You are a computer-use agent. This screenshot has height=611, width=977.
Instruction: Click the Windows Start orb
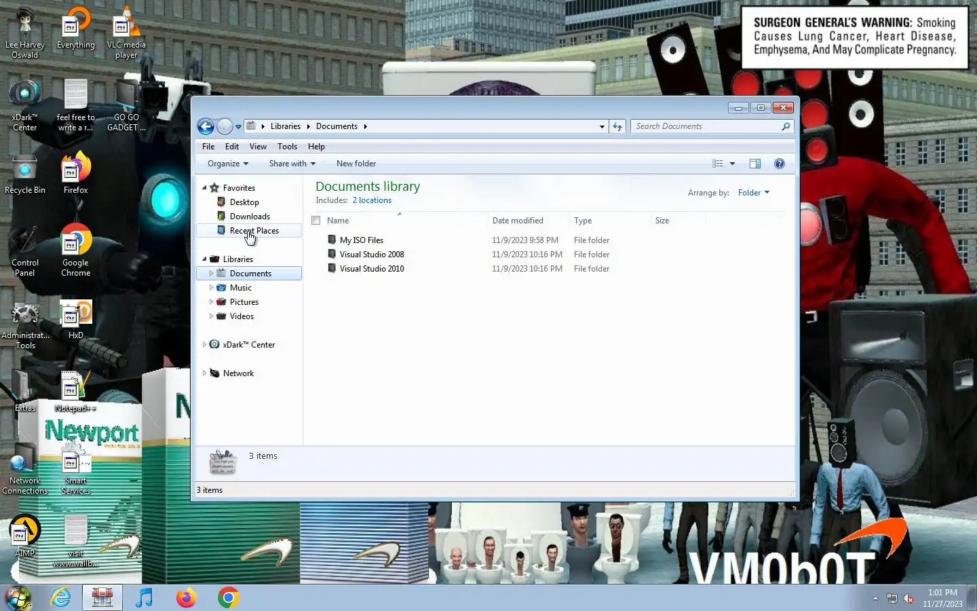tap(19, 597)
